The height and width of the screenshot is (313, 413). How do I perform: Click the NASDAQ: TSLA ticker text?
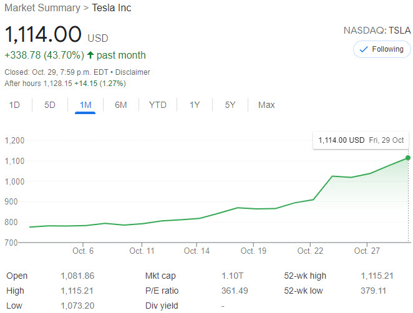point(377,31)
